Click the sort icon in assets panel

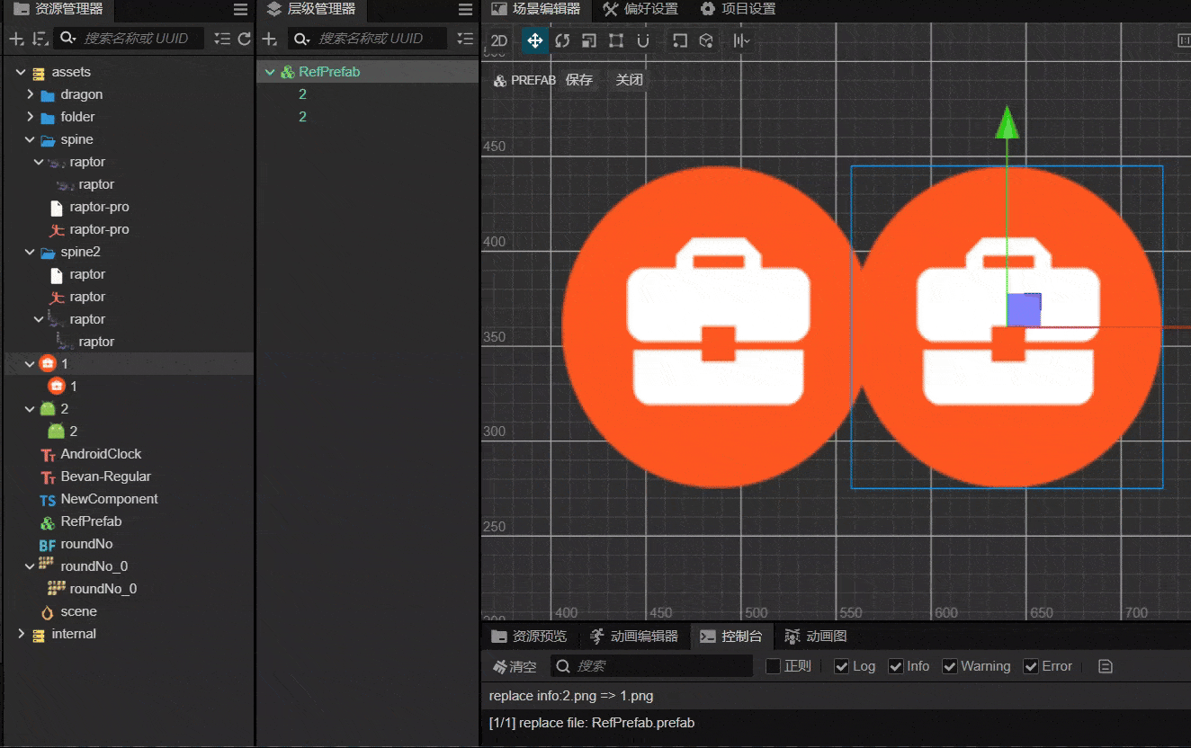click(x=39, y=39)
